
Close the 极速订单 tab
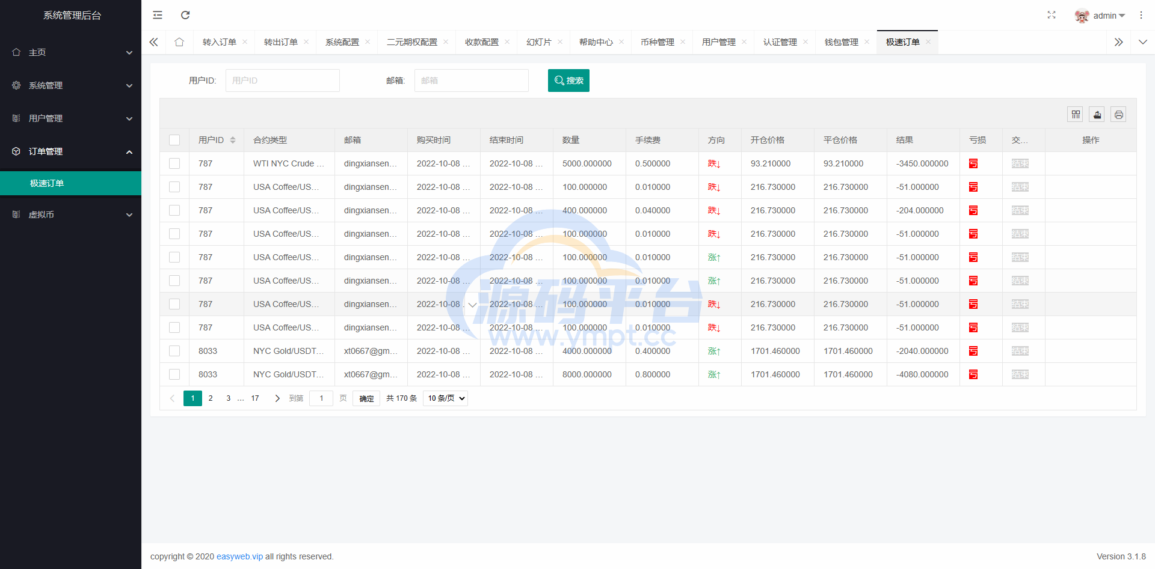coord(928,42)
